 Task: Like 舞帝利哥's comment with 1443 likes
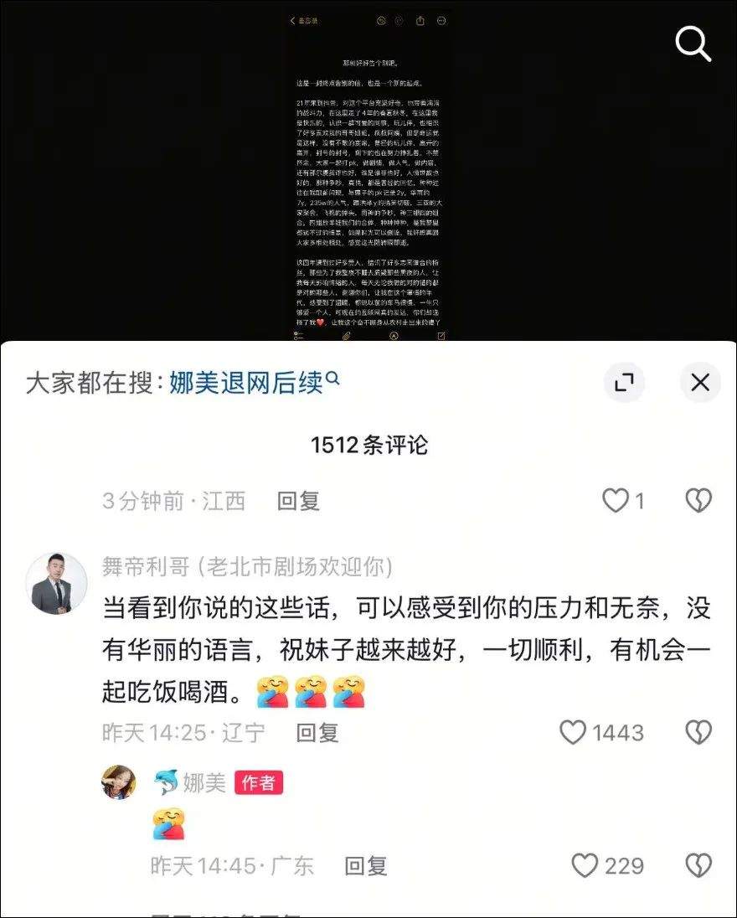click(602, 732)
